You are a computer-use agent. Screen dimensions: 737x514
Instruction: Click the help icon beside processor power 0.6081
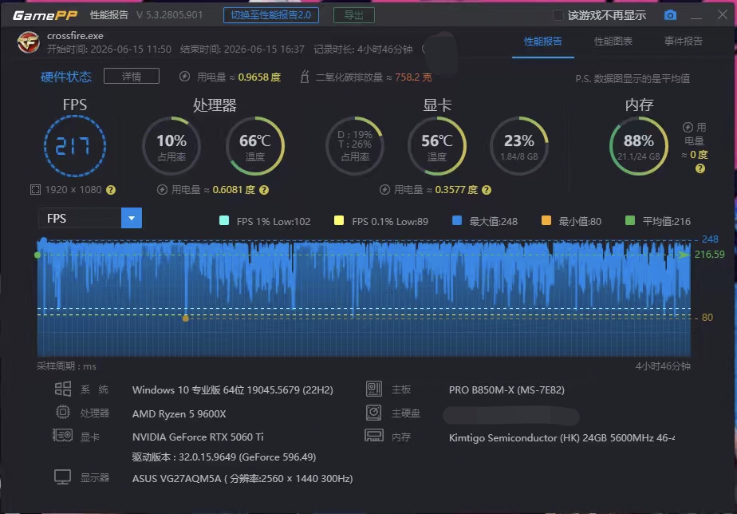tap(264, 190)
